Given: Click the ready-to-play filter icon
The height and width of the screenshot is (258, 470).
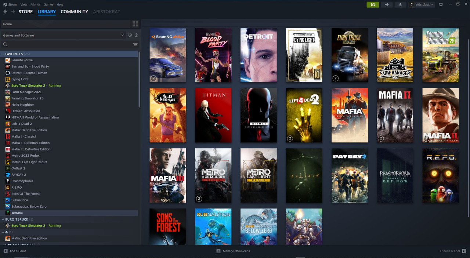Looking at the screenshot, I should click(136, 35).
